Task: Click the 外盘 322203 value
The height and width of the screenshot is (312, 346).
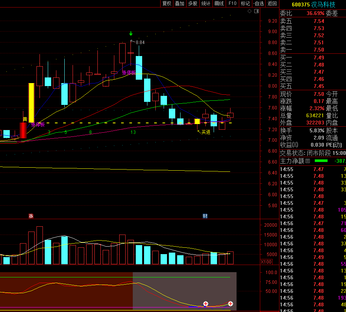Action: coord(315,123)
